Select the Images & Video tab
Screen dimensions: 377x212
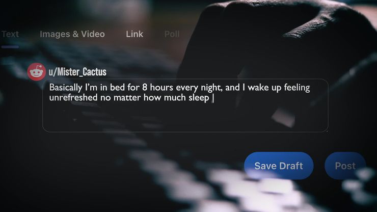72,34
